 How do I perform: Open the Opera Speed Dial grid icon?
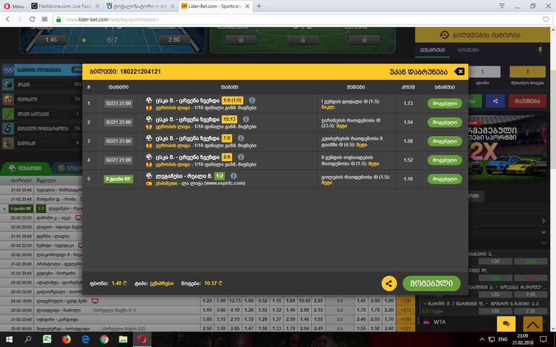pyautogui.click(x=45, y=20)
